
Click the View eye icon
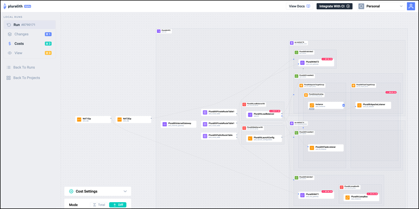coord(9,53)
